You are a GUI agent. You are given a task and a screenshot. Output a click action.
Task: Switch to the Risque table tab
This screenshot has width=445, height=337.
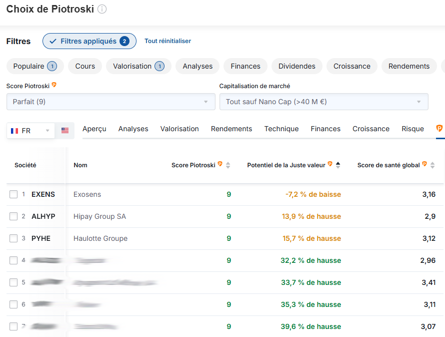point(412,129)
